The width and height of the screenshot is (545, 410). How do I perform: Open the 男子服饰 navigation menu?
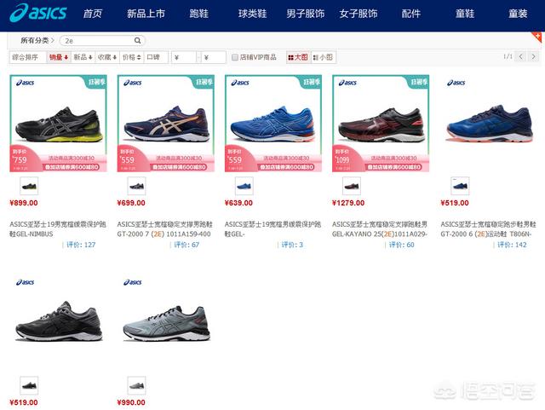pos(305,14)
